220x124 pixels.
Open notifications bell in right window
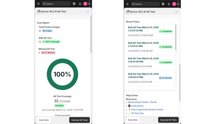coord(169,4)
